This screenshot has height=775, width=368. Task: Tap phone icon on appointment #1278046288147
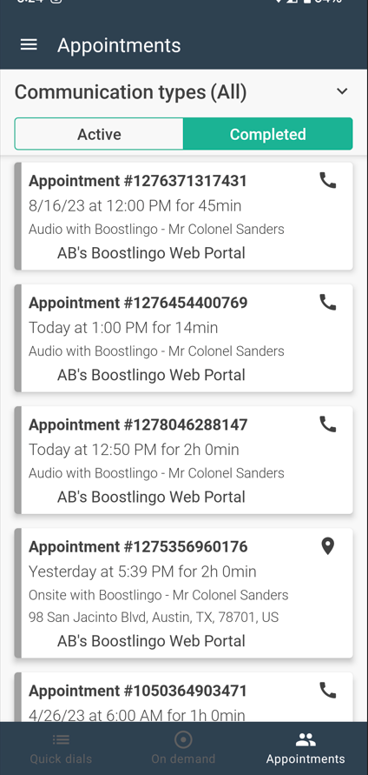coord(328,424)
